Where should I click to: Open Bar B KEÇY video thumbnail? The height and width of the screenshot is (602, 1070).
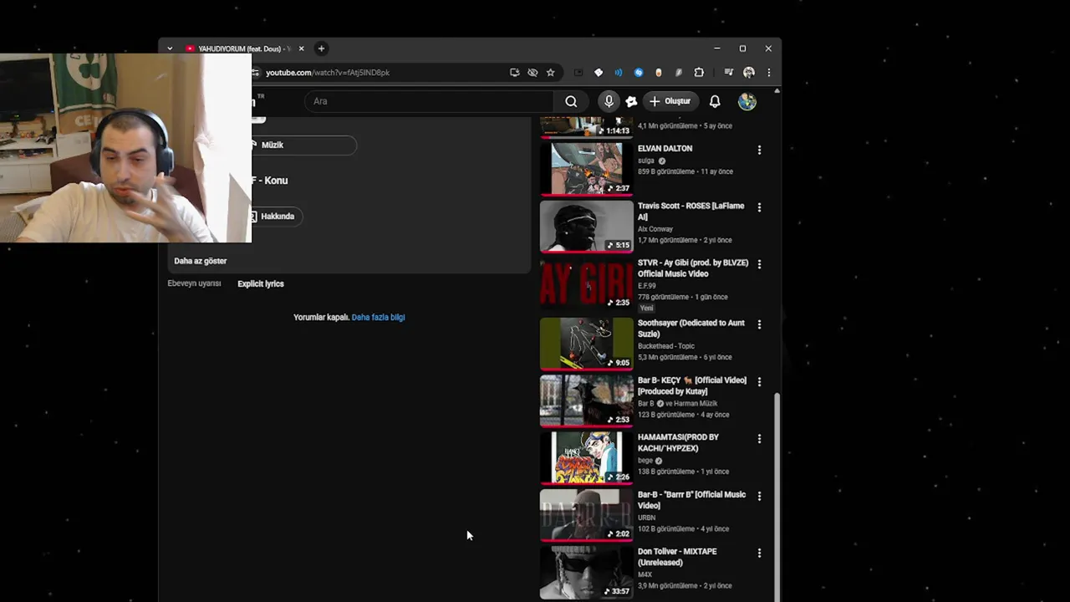pyautogui.click(x=586, y=400)
